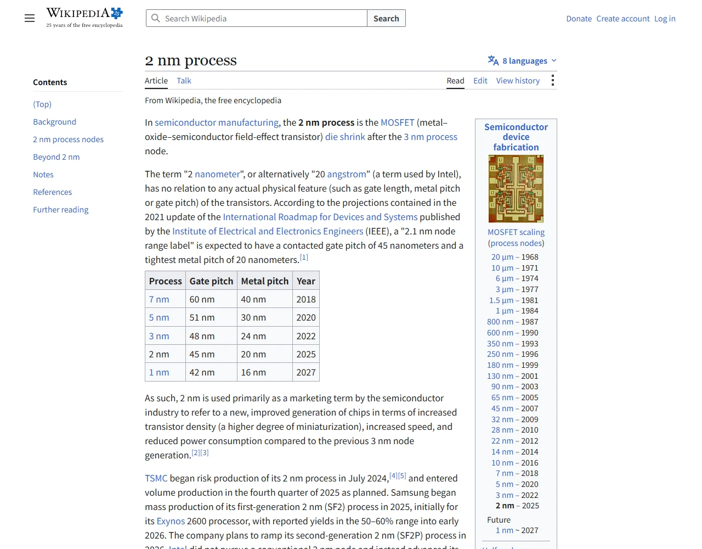
Task: Open 45 nm node link in infobox
Action: (502, 408)
